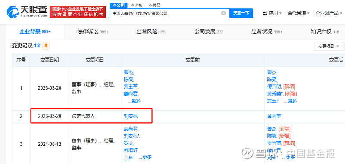Select the 查公司 search tab
345x164 pixels.
(x=119, y=6)
